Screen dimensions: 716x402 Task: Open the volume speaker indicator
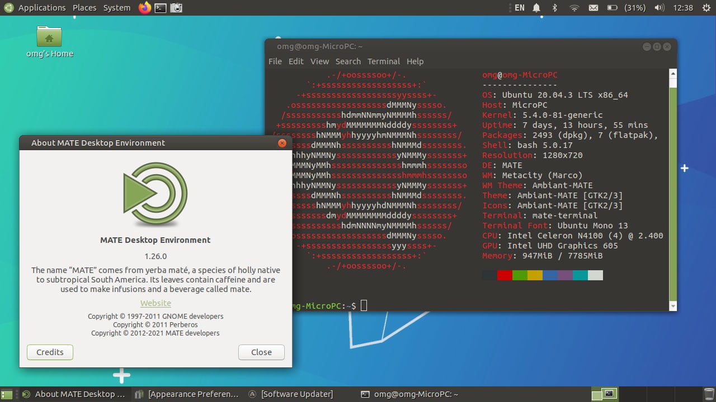[x=660, y=8]
